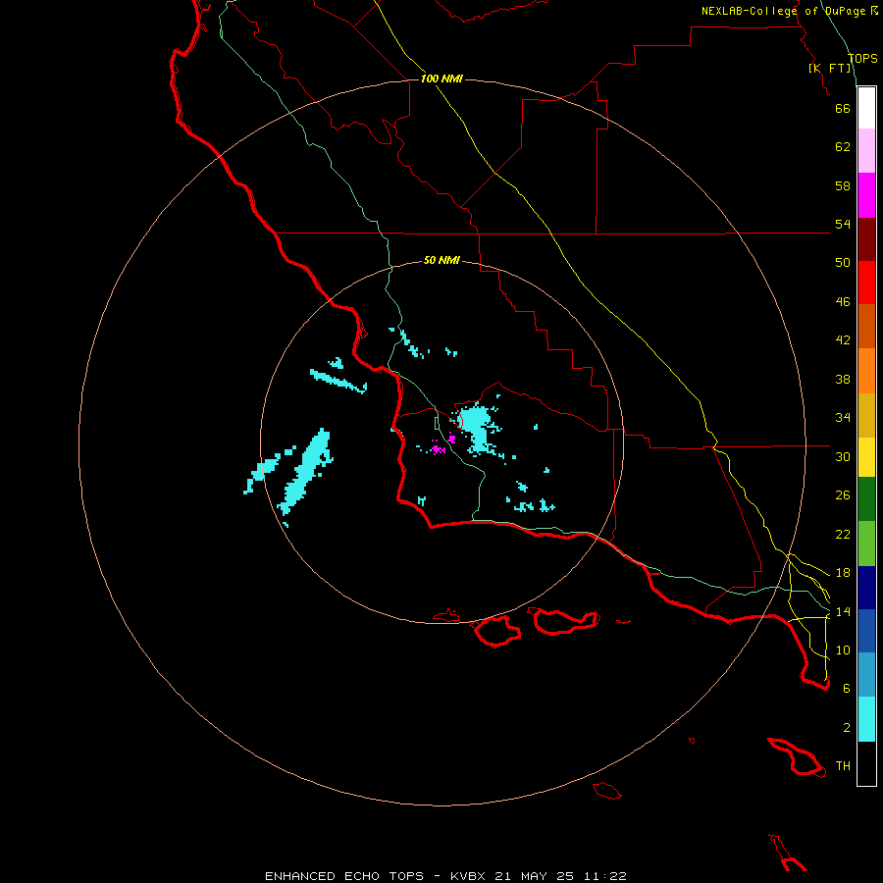Viewport: 883px width, 883px height.
Task: Click the light blue 6 kft legend swatch
Action: [x=866, y=674]
